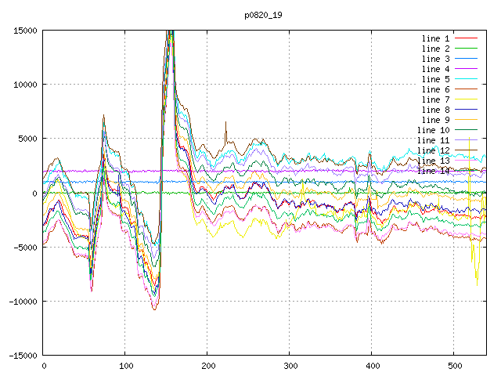501x376 pixels.
Task: Select the line 6 legend entry
Action: pos(435,89)
